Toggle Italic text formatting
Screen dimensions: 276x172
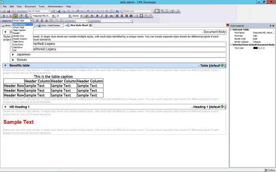point(103,16)
